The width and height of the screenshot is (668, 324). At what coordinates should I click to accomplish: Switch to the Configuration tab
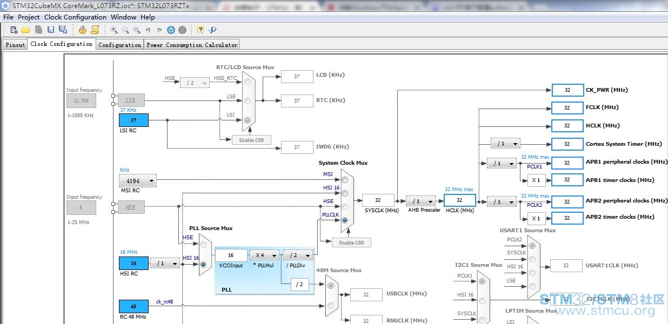click(119, 45)
